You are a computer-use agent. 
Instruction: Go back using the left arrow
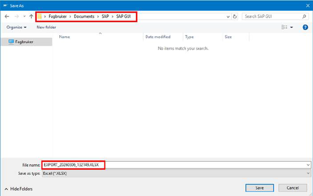pyautogui.click(x=7, y=16)
